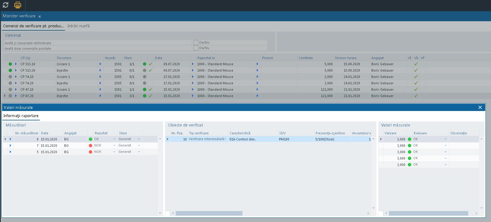Switch to the Intrări marfă tab
Image resolution: width=491 pixels, height=222 pixels.
click(78, 26)
